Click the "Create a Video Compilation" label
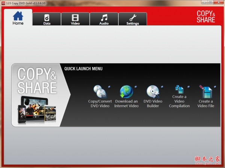This screenshot has height=168, width=225. tap(179, 101)
